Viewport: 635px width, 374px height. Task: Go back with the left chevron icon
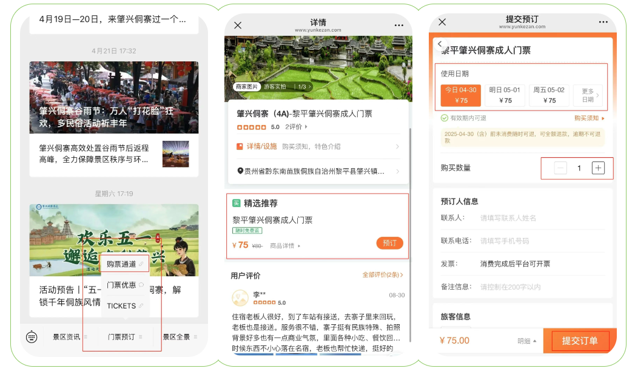(440, 43)
